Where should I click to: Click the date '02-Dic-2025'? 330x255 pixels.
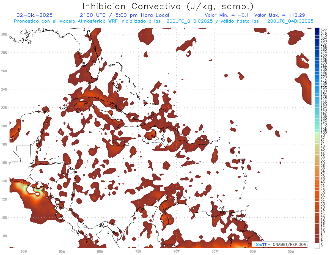tap(34, 15)
